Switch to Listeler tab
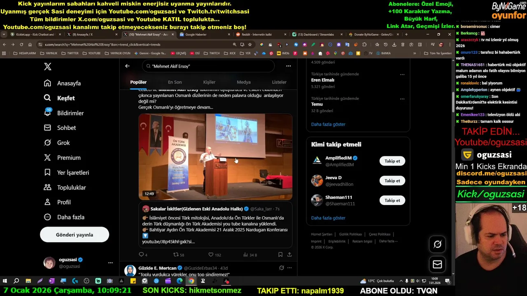This screenshot has width=527, height=296. tap(279, 82)
